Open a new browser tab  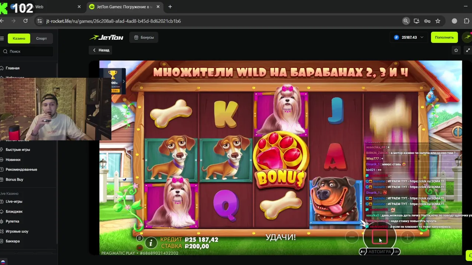coord(170,7)
